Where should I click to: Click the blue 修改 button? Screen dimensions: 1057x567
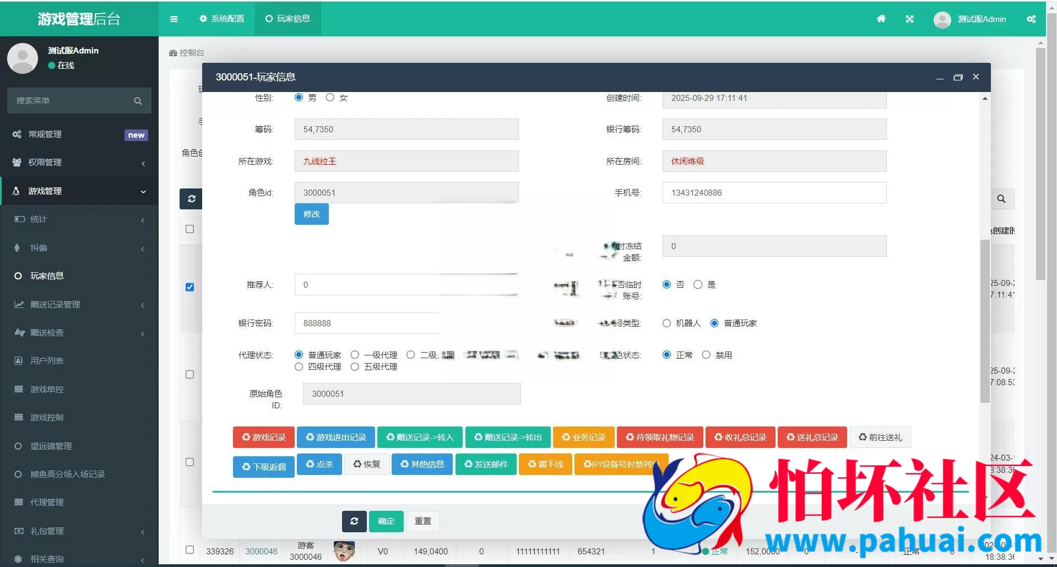click(x=312, y=214)
